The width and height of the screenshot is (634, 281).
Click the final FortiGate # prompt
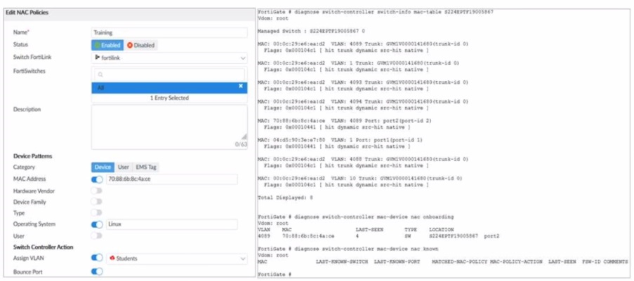point(274,275)
